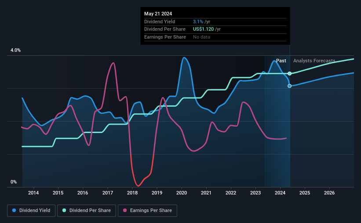Click the tooltip's Dividend Yield row label
The image size is (361, 223).
[160, 22]
